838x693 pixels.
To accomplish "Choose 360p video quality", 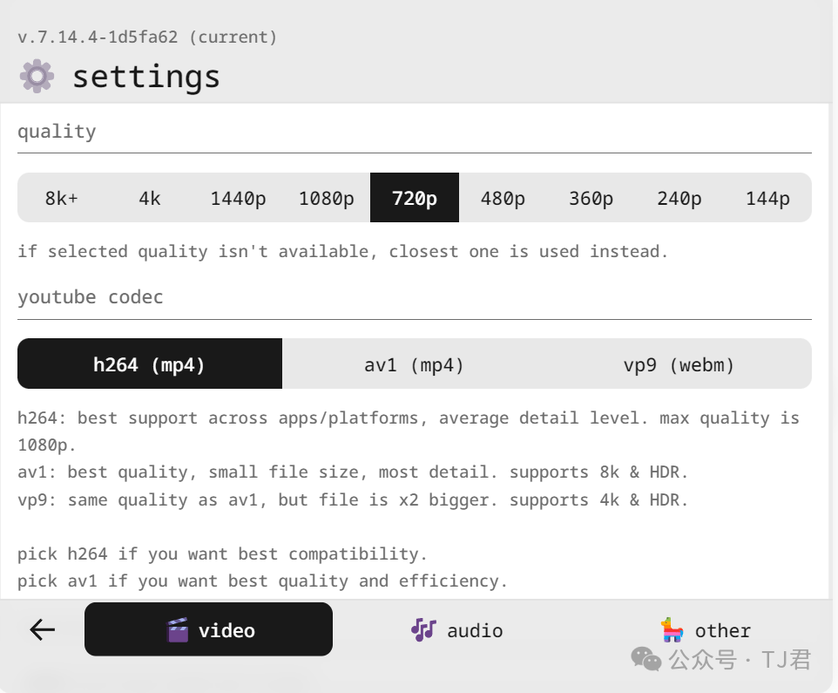I will coord(591,198).
